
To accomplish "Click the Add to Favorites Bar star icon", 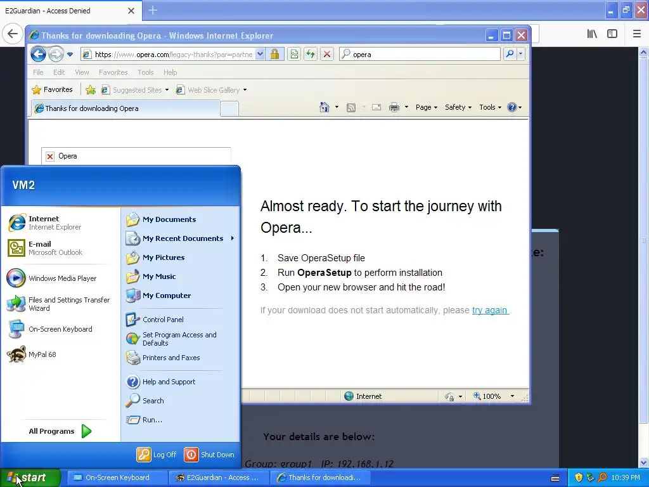I will pyautogui.click(x=91, y=89).
